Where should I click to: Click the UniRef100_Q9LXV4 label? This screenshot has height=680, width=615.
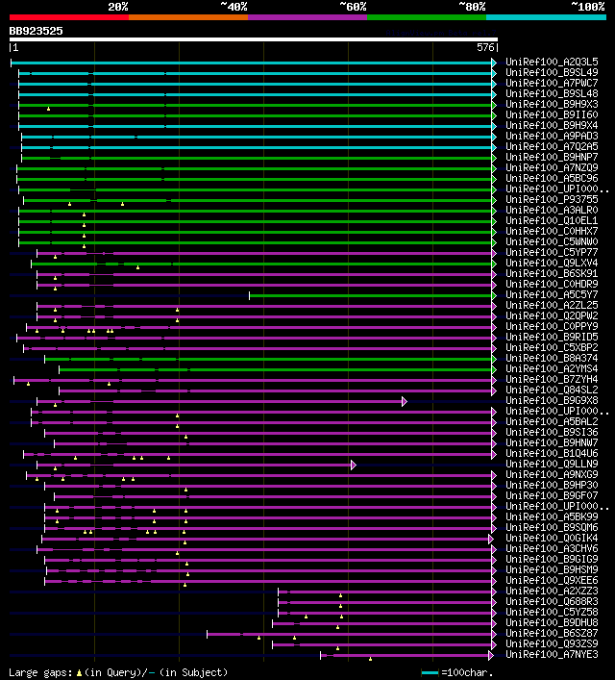tap(552, 263)
